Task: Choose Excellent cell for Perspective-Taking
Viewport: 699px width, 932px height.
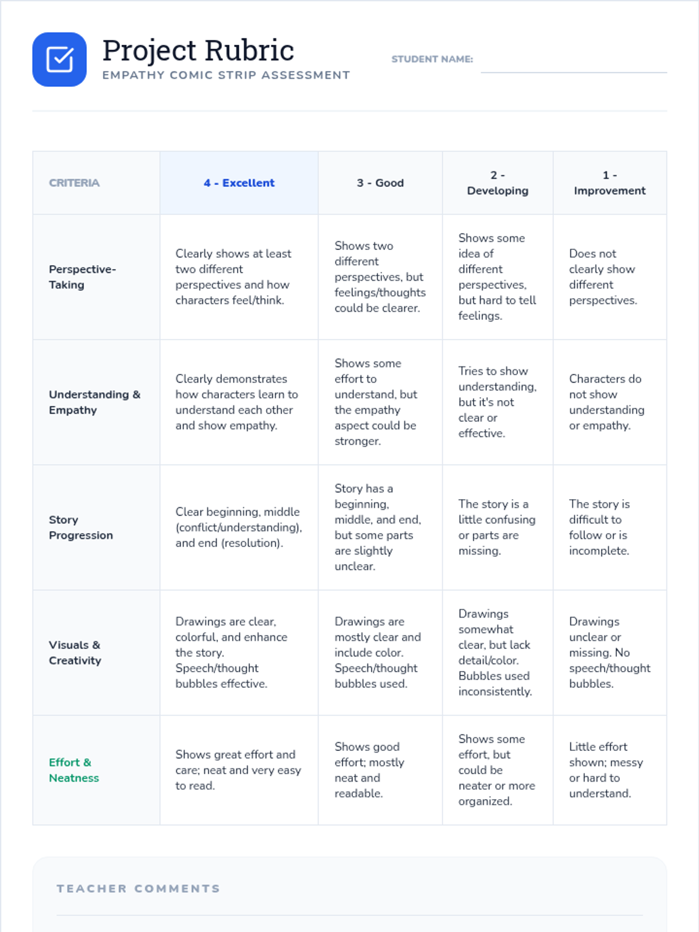Action: pyautogui.click(x=239, y=277)
